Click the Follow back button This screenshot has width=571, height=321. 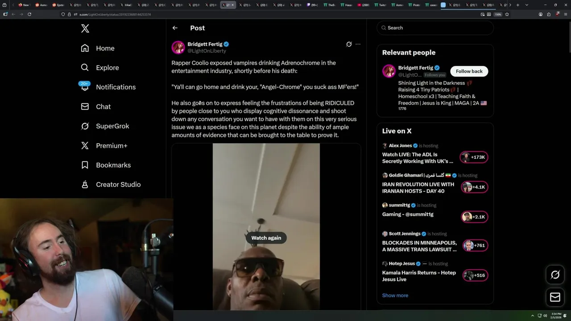[469, 71]
